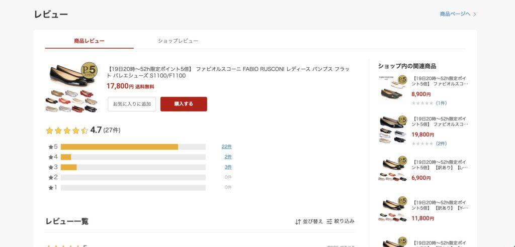Click the sort arrows icon (並び替え)
Image resolution: width=515 pixels, height=247 pixels.
298,221
